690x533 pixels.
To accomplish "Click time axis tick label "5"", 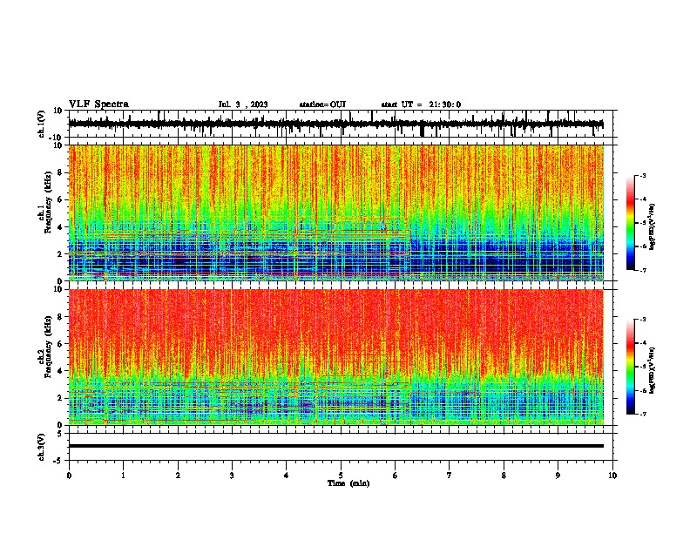I will pyautogui.click(x=341, y=476).
